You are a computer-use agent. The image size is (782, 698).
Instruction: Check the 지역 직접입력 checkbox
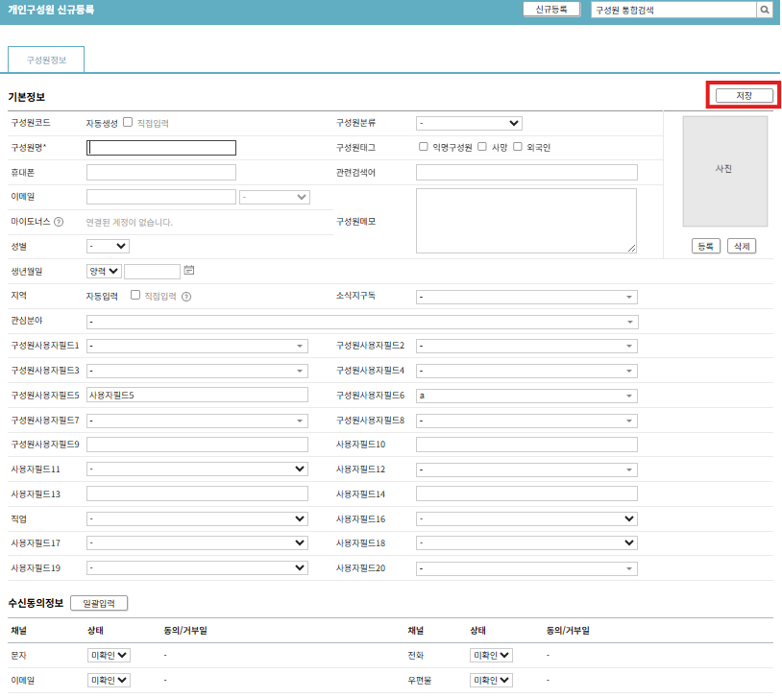[135, 295]
